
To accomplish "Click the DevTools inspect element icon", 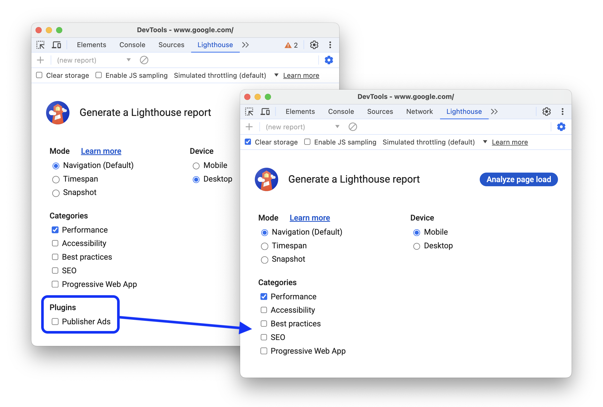I will pyautogui.click(x=42, y=45).
